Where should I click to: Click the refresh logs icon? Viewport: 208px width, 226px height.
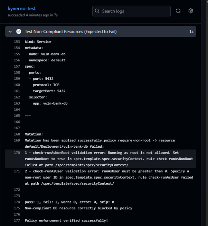point(178,11)
